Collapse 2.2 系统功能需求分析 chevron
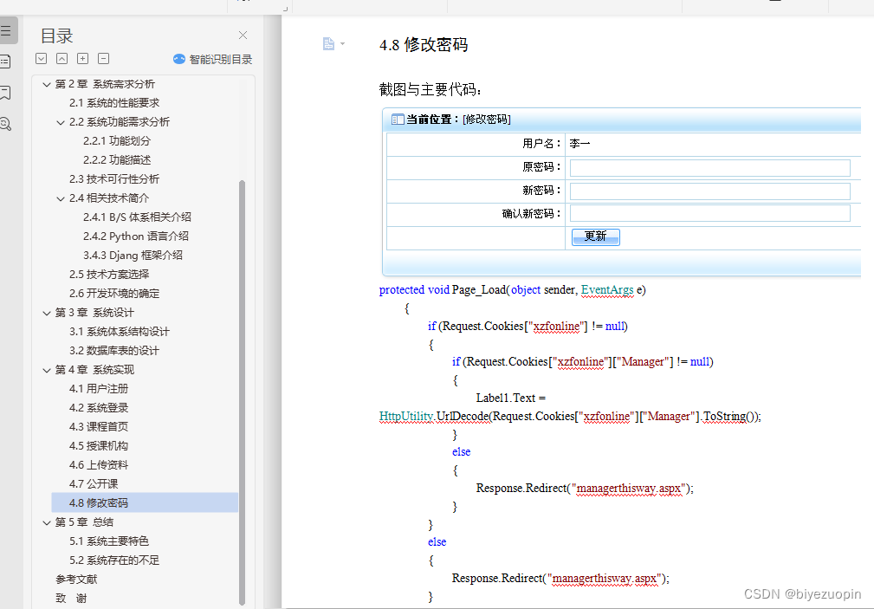Viewport: 874px width, 609px height. (61, 122)
